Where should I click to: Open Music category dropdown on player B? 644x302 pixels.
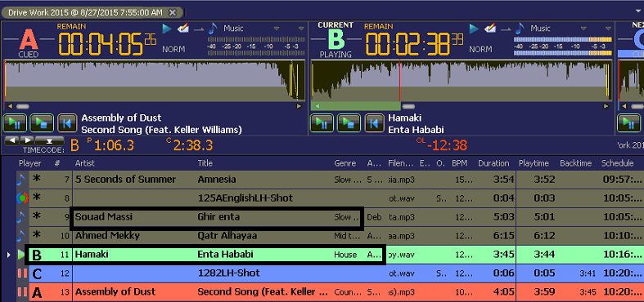(583, 29)
